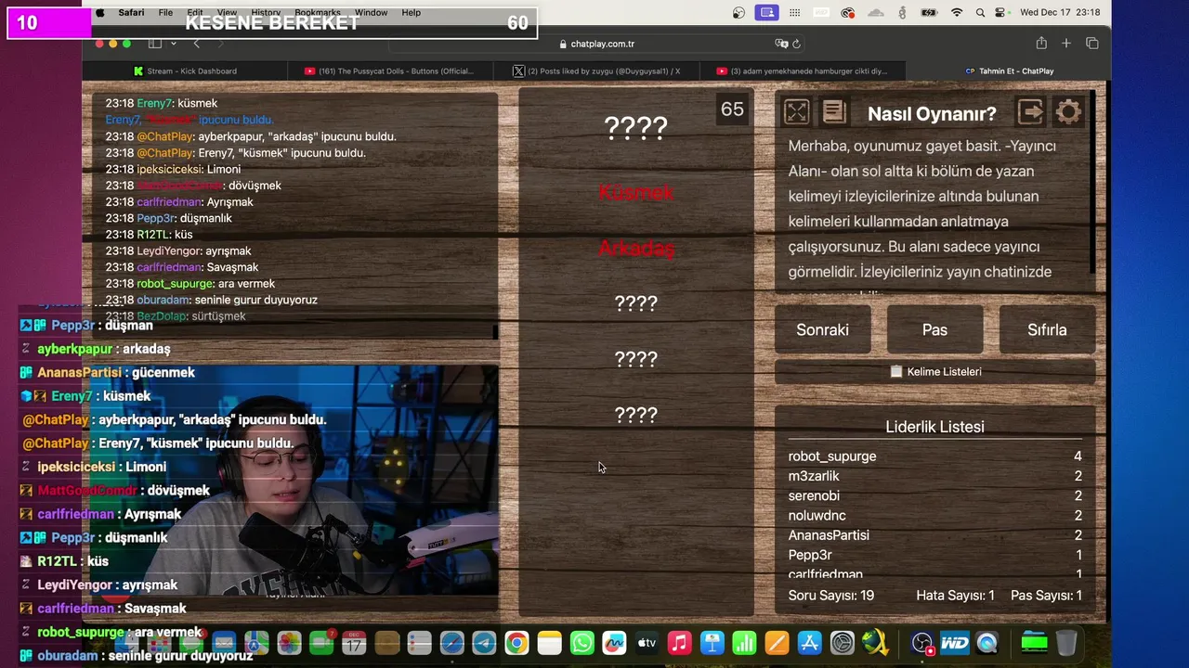Select m3zarlik in the leaderboard
Screen dimensions: 1189x668
click(x=814, y=476)
